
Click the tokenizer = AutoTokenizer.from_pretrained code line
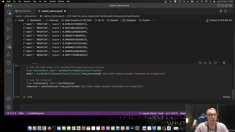(x=85, y=87)
